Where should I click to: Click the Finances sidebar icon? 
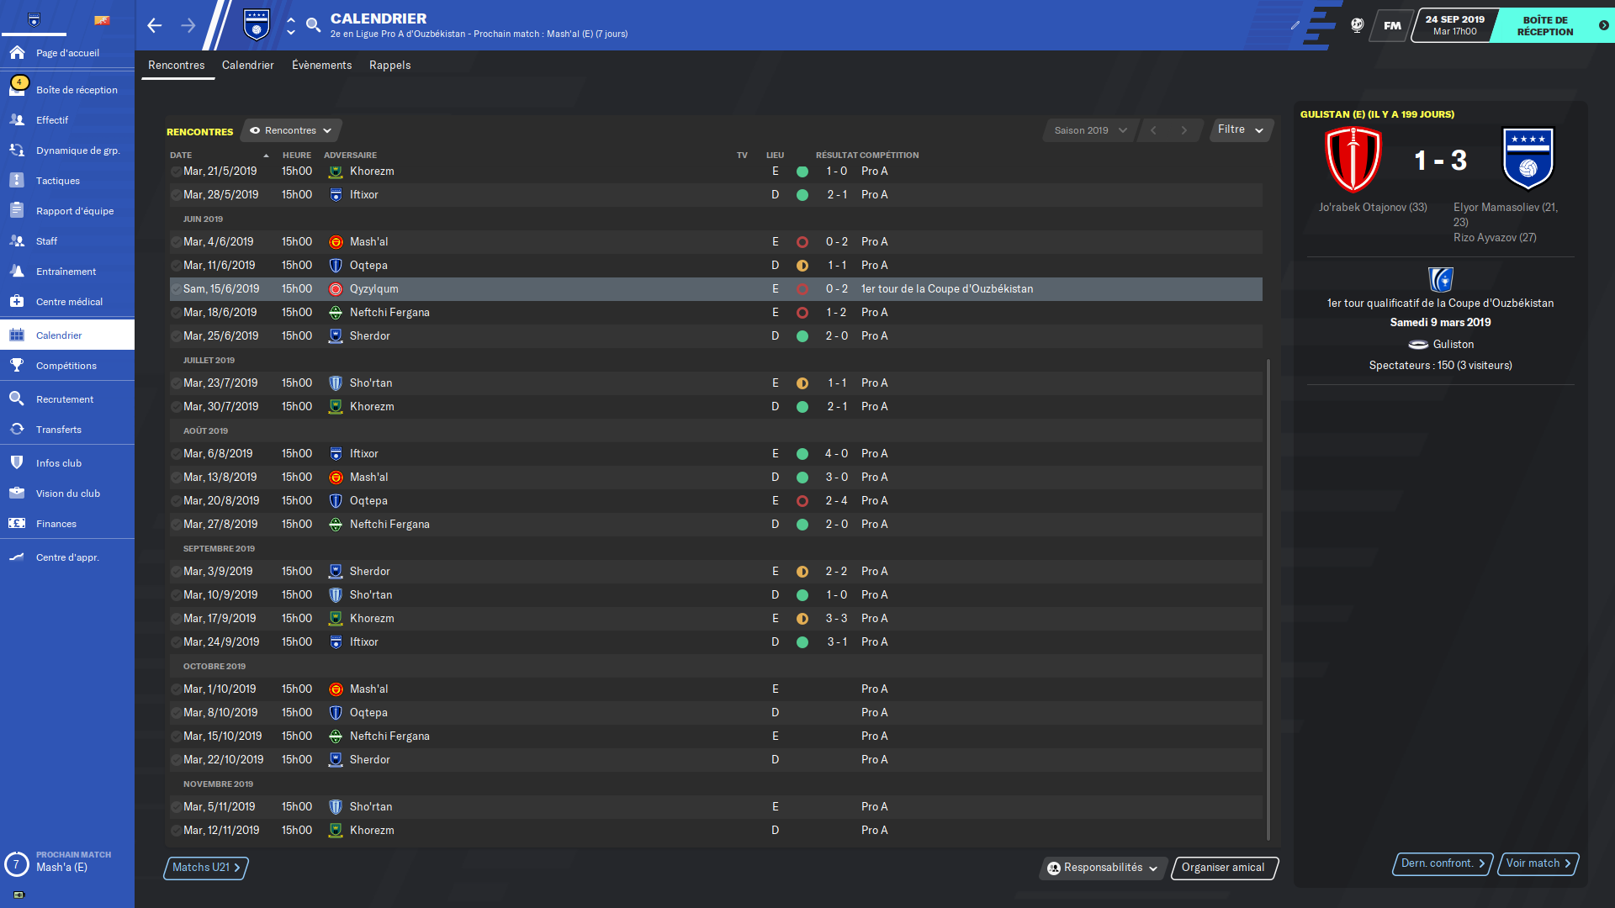(17, 524)
